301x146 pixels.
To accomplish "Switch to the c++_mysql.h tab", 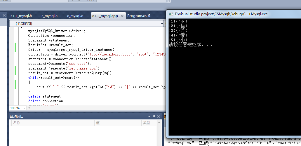I will (x=21, y=16).
